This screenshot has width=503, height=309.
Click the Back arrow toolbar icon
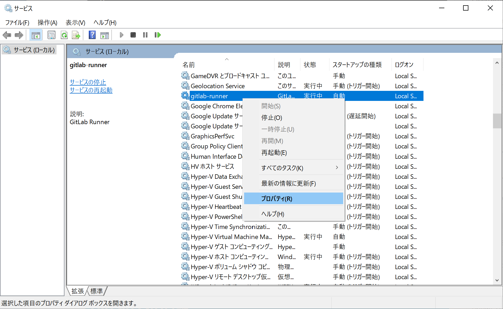pyautogui.click(x=7, y=35)
